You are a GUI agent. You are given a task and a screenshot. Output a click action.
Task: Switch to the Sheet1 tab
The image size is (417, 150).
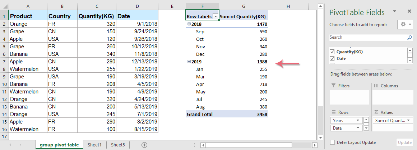94,145
